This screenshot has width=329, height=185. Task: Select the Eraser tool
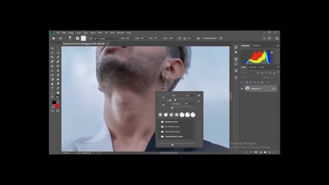[58, 75]
